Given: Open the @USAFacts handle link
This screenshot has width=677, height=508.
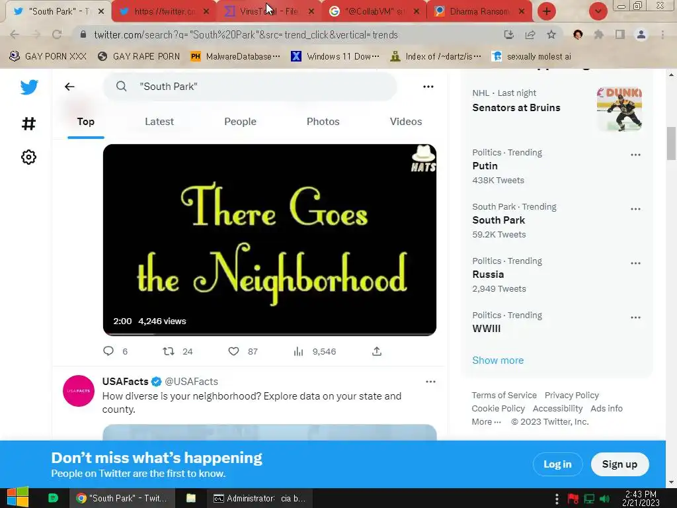Looking at the screenshot, I should (x=191, y=382).
